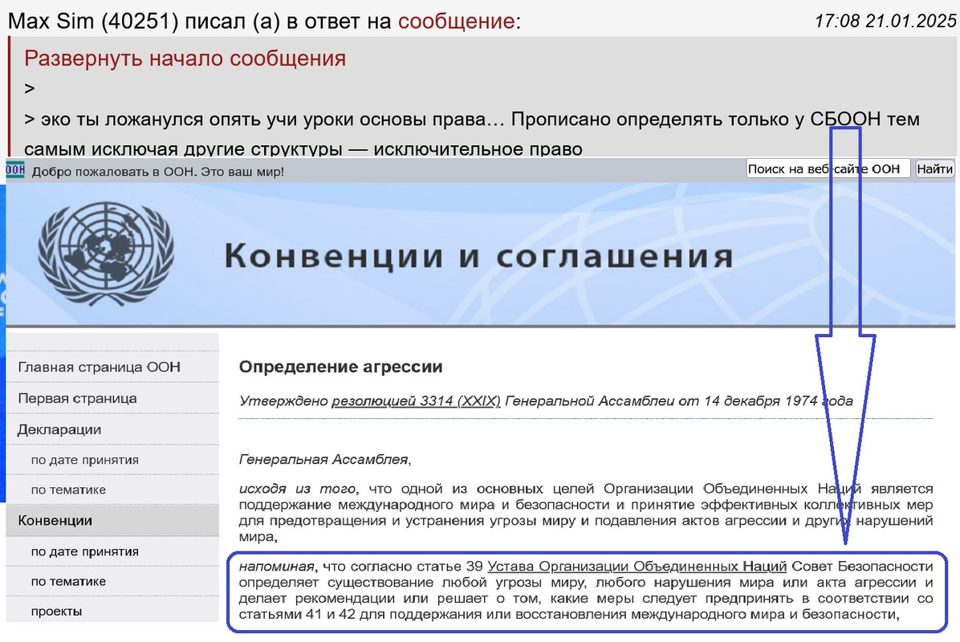The height and width of the screenshot is (642, 960).
Task: Click the small OOH logo icon
Action: 15,170
